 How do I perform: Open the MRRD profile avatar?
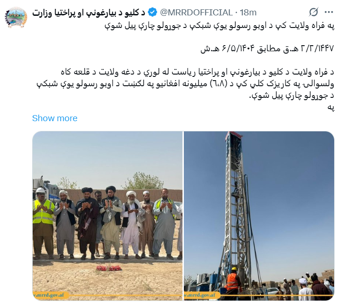(x=16, y=18)
